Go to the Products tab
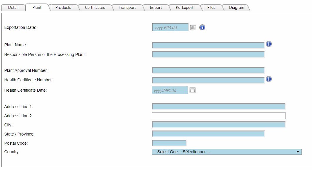 (x=63, y=8)
